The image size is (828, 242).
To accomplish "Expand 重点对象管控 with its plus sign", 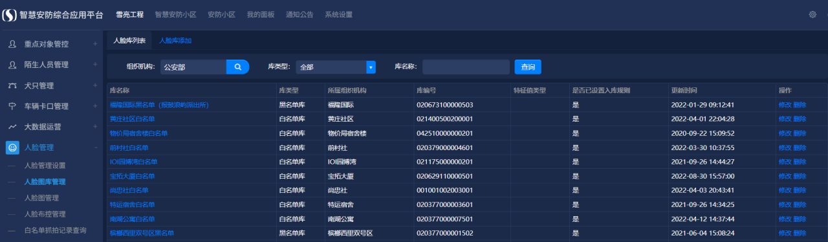I will coord(95,44).
